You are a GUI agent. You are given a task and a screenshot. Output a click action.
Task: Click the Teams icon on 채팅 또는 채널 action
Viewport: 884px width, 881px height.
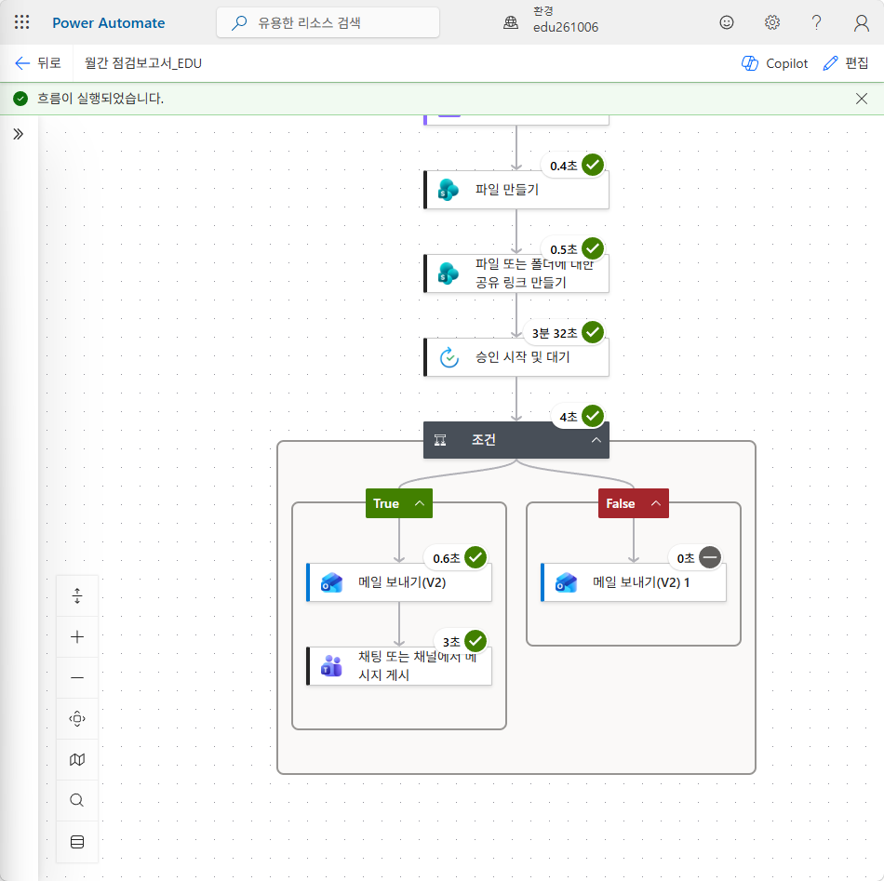331,666
